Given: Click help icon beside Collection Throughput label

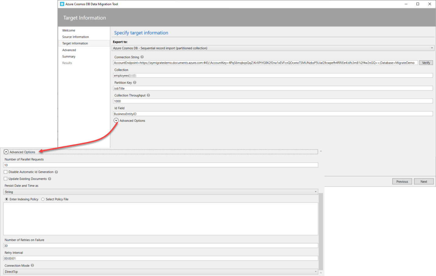Looking at the screenshot, I should 148,95.
